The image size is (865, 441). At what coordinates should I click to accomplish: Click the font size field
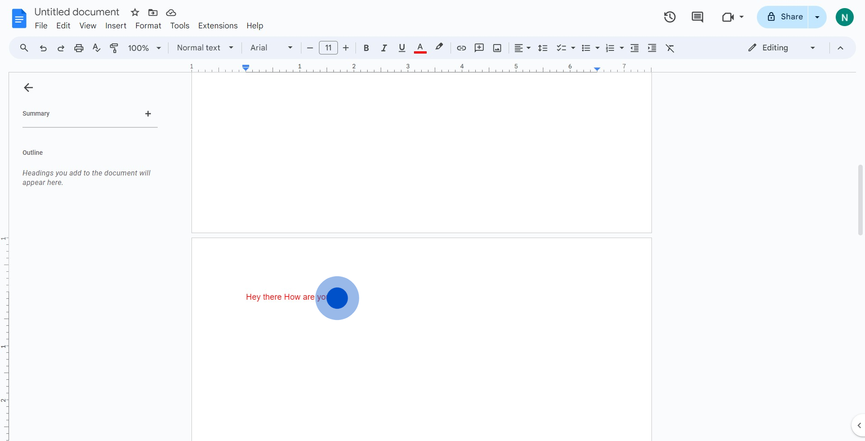328,48
